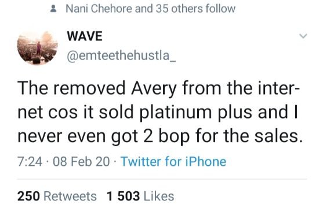Open WAVE's circular profile avatar

[x=38, y=48]
